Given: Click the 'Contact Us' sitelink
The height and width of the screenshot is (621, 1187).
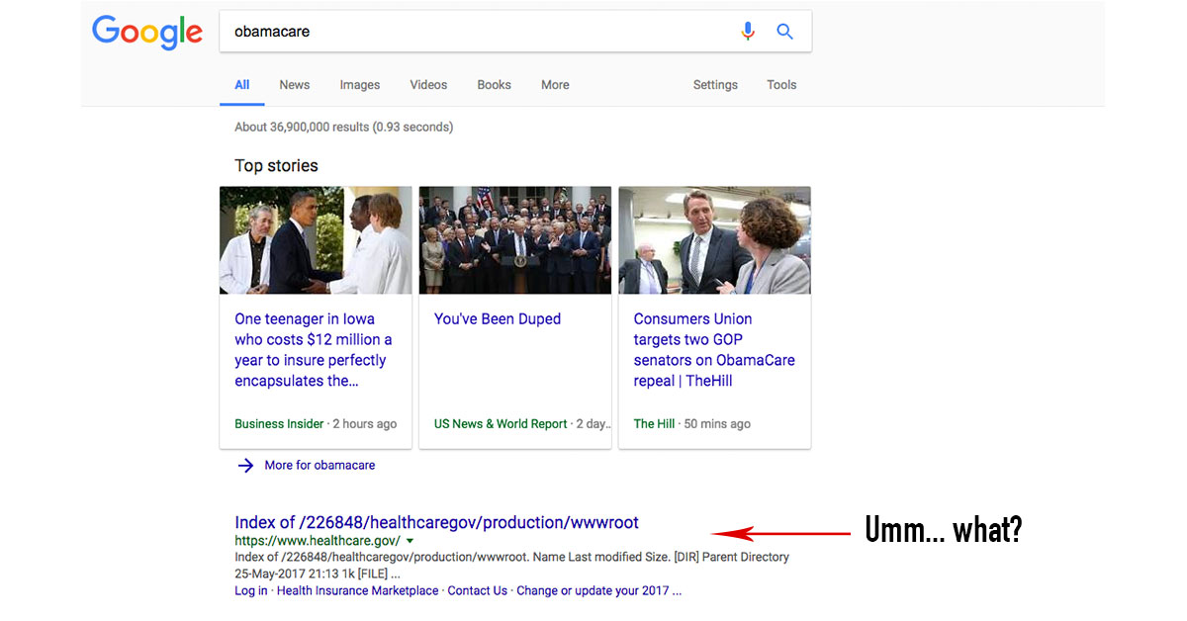Looking at the screenshot, I should point(478,591).
